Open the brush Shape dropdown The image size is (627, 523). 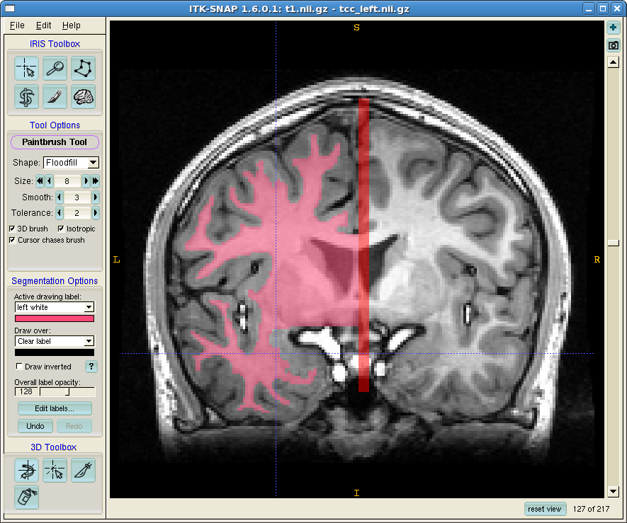(x=71, y=163)
